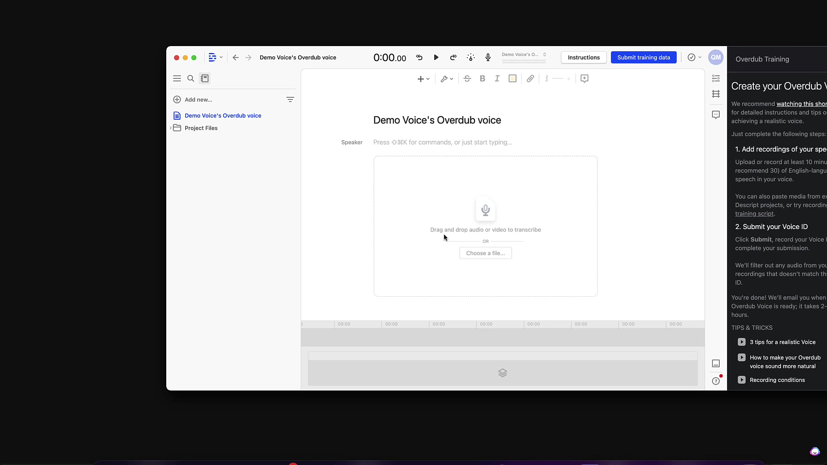Click the word gap control in toolbar

pos(558,78)
